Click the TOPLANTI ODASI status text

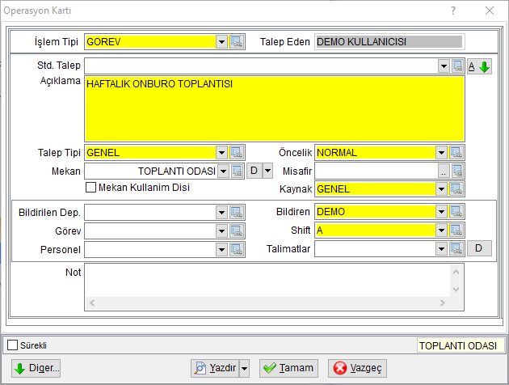(458, 345)
